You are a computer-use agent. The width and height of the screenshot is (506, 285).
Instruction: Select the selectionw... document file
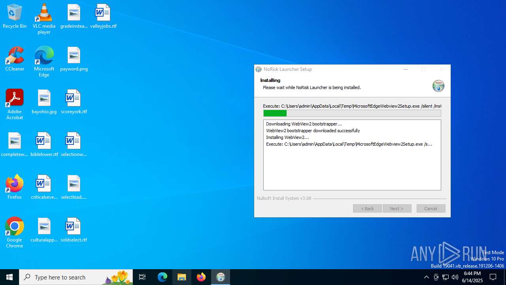[x=74, y=145]
